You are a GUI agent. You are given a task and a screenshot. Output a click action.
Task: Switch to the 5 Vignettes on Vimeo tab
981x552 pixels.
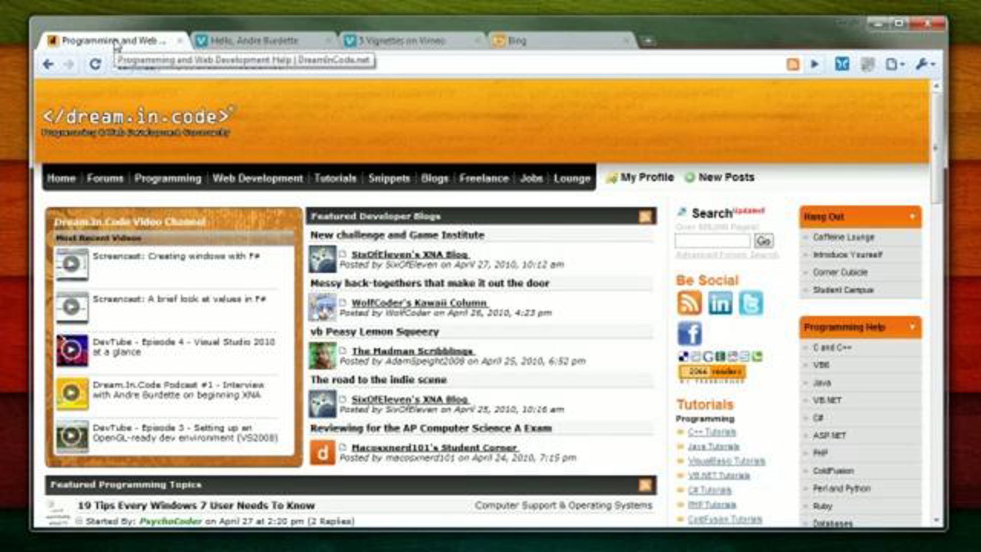(x=401, y=41)
